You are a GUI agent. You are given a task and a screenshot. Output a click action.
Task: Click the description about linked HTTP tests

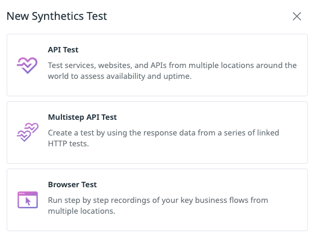(x=164, y=138)
